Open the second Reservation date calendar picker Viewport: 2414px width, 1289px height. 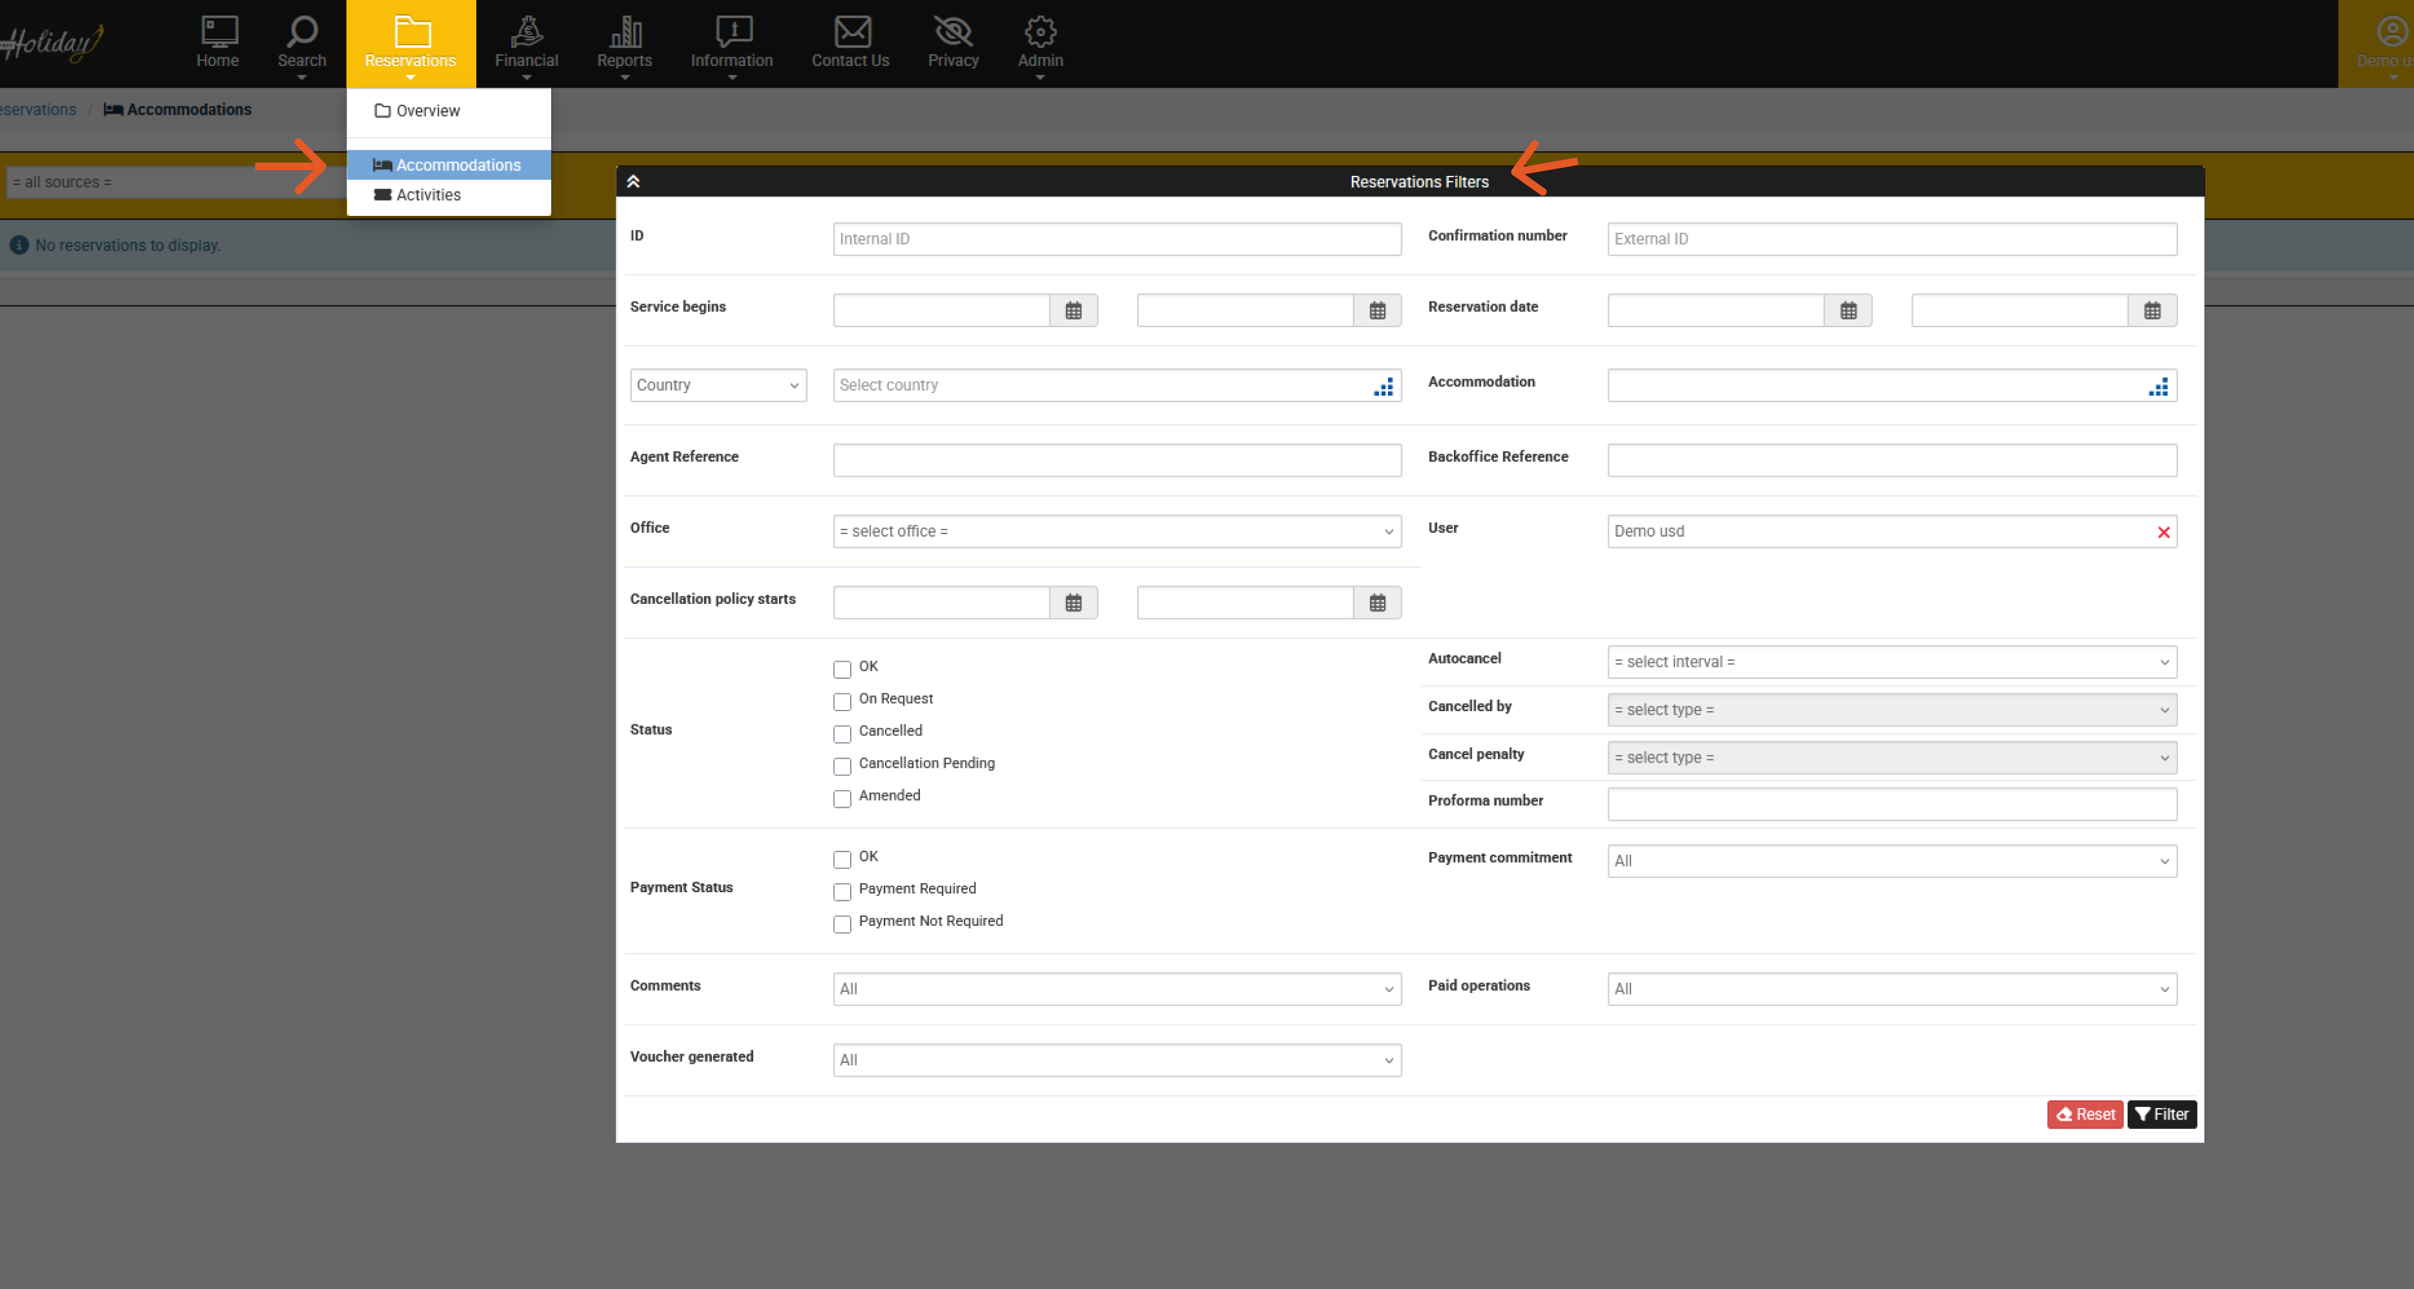point(2152,311)
